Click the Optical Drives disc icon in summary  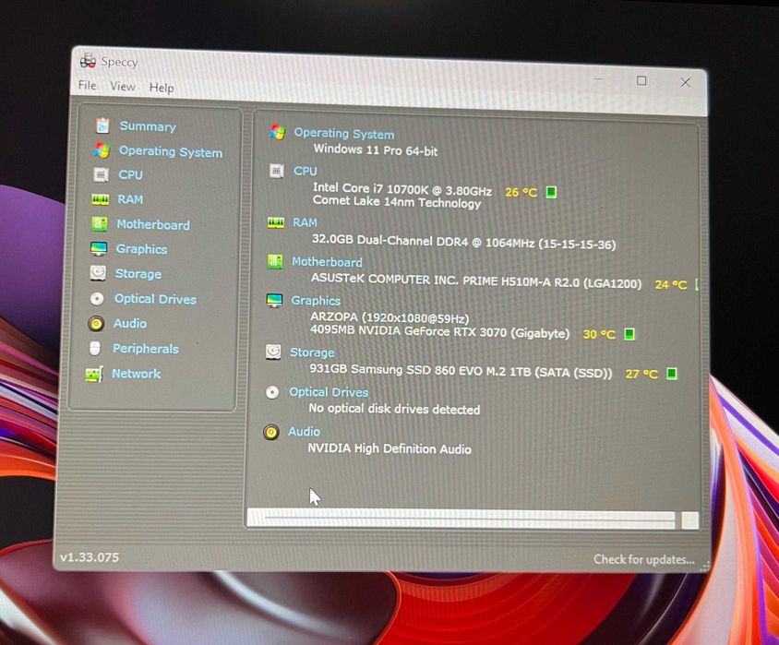point(272,392)
